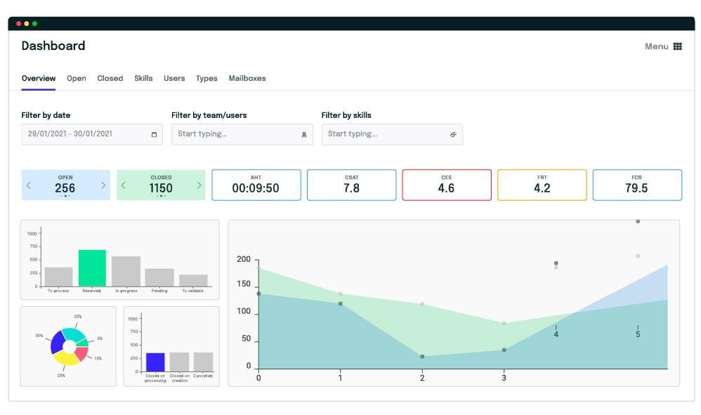Image resolution: width=701 pixels, height=415 pixels.
Task: Click the calendar icon in date filter
Action: pyautogui.click(x=155, y=134)
